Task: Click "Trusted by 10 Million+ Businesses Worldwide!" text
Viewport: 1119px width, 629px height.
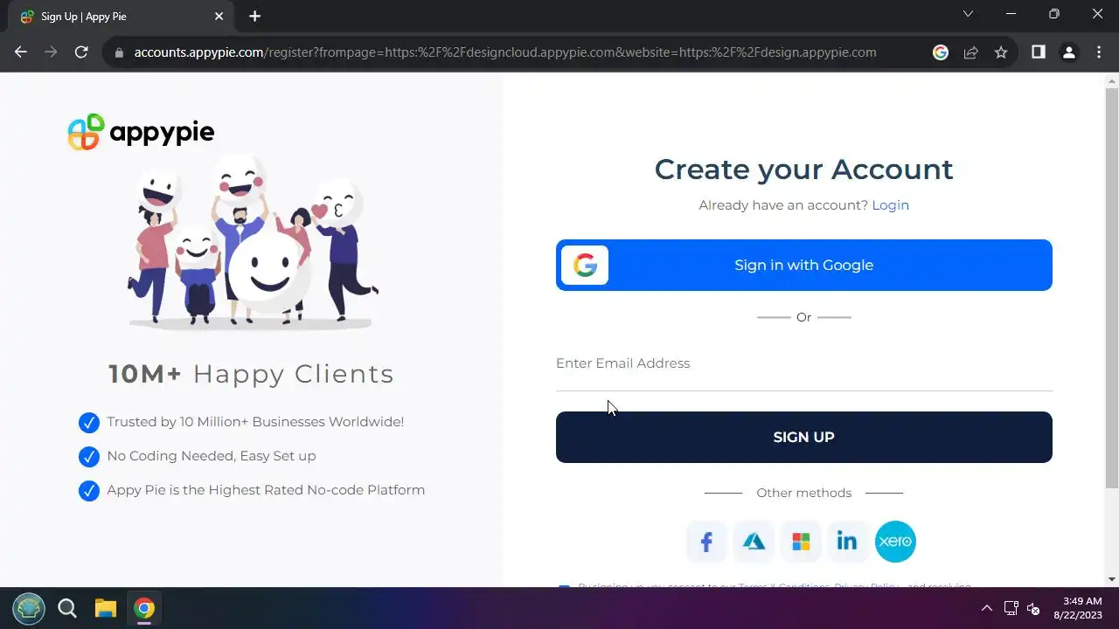Action: (x=255, y=422)
